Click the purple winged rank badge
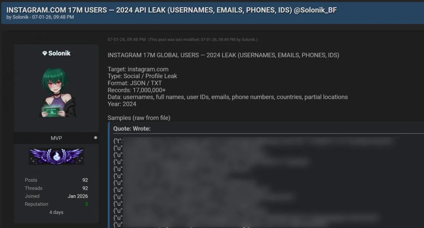The height and width of the screenshot is (228, 424). (56, 156)
